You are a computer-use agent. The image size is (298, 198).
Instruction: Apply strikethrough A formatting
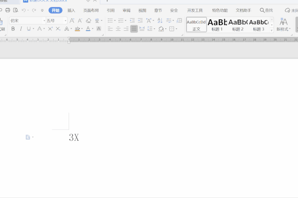tap(39, 29)
